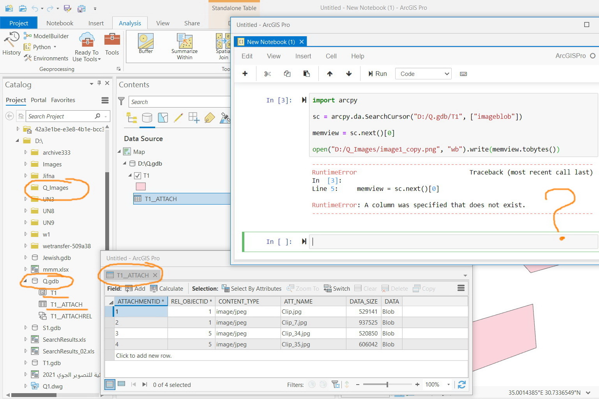
Task: Expand the Jewish.gdb geodatabase
Action: (x=25, y=258)
